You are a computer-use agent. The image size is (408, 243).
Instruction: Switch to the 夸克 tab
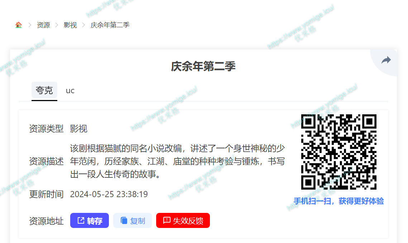[x=44, y=90]
